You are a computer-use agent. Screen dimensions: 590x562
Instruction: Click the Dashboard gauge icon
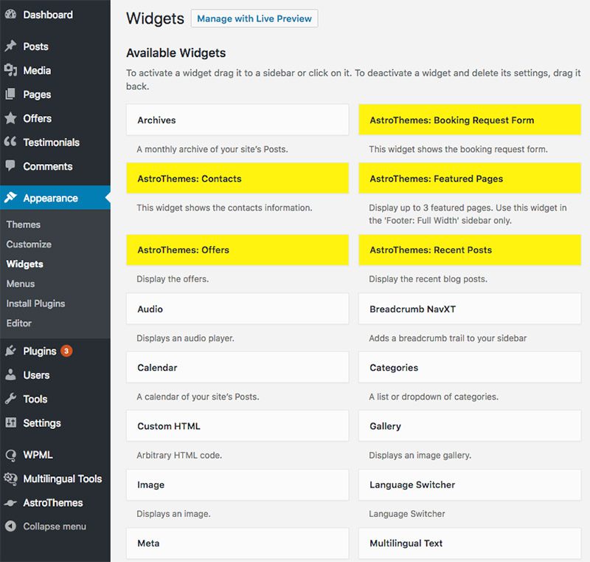coord(10,14)
